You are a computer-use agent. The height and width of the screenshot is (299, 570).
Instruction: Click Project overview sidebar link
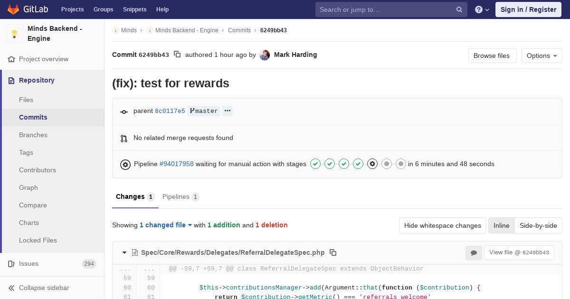coord(44,59)
